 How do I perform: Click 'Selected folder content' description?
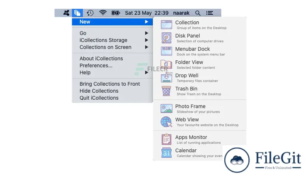click(196, 68)
